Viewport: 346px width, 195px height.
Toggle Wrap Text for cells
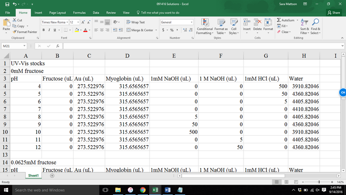[x=135, y=22]
